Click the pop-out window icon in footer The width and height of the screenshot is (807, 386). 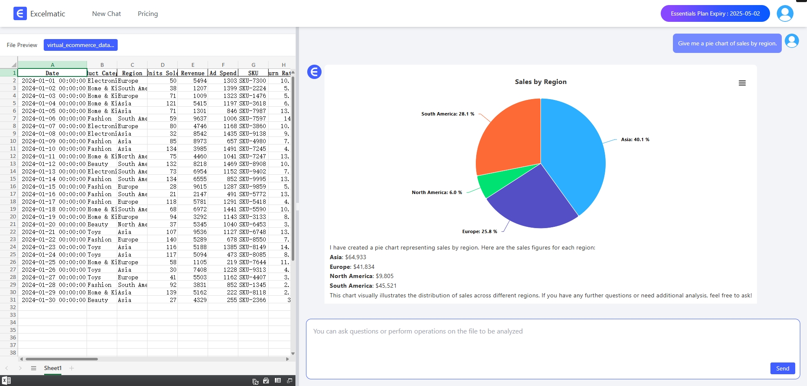[x=290, y=381]
